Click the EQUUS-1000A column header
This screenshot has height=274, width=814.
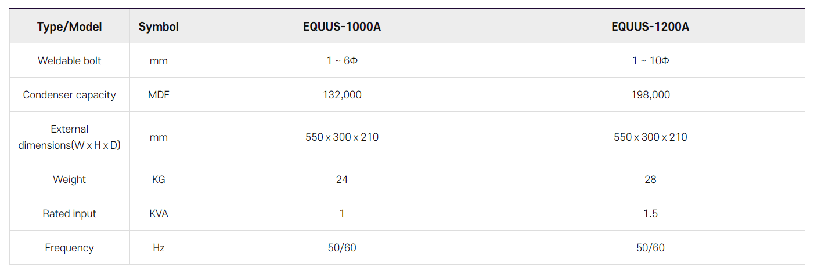[x=342, y=27]
